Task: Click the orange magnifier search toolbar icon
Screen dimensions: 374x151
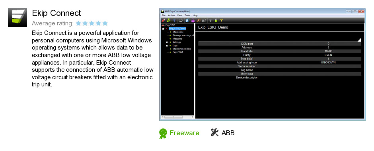Action: 199,21
